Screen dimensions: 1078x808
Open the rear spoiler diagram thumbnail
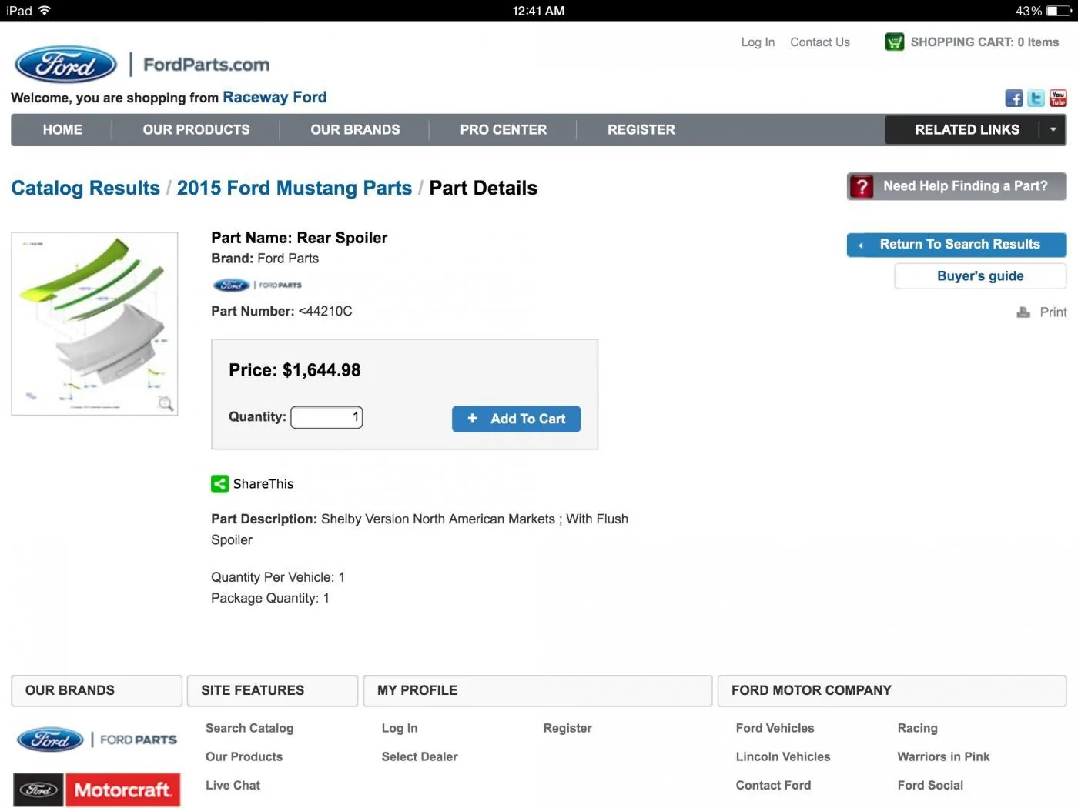95,324
